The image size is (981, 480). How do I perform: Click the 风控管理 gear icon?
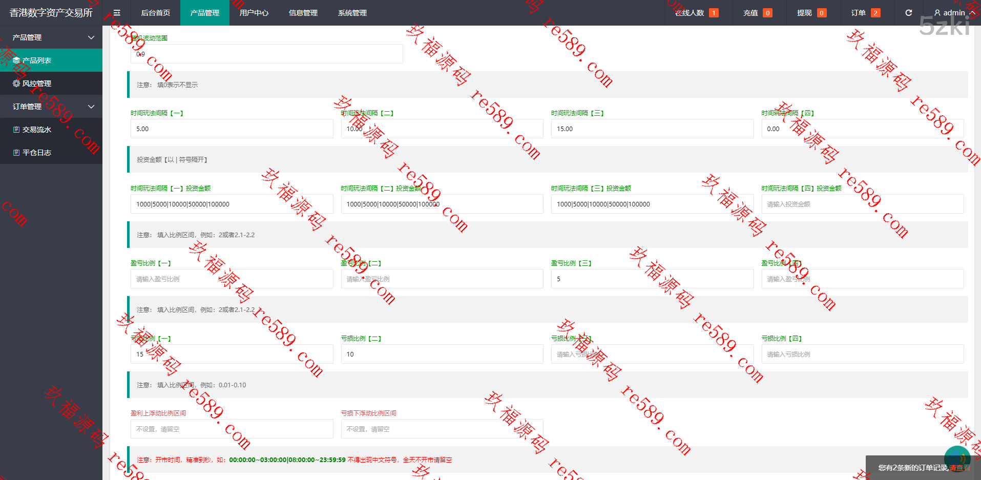(16, 84)
